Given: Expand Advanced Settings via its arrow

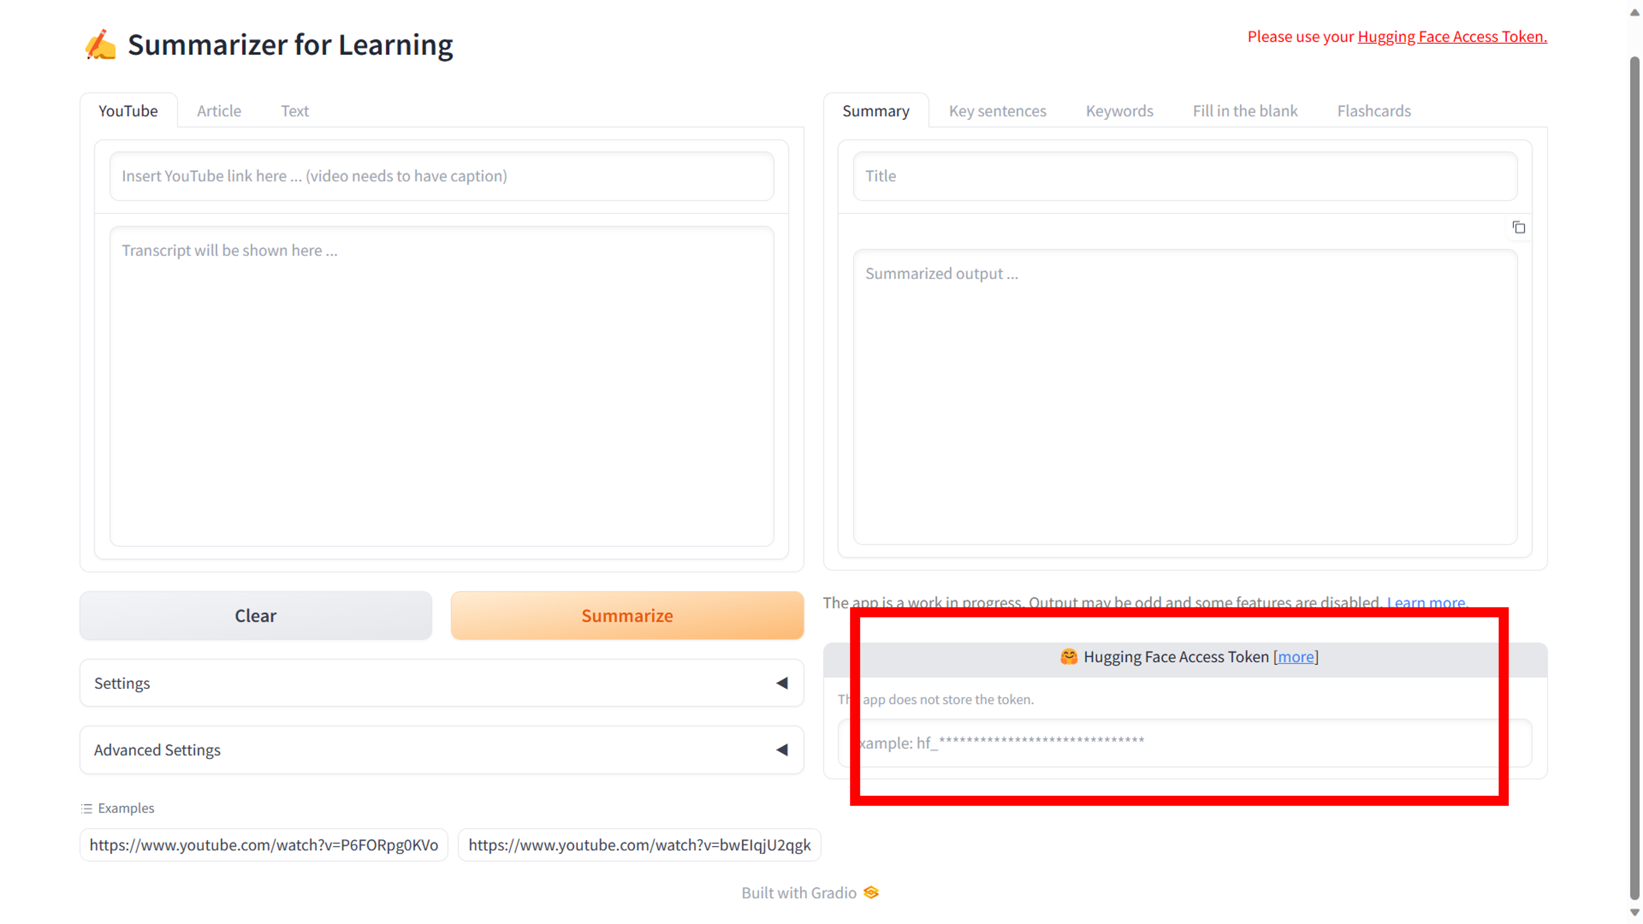Looking at the screenshot, I should (782, 750).
